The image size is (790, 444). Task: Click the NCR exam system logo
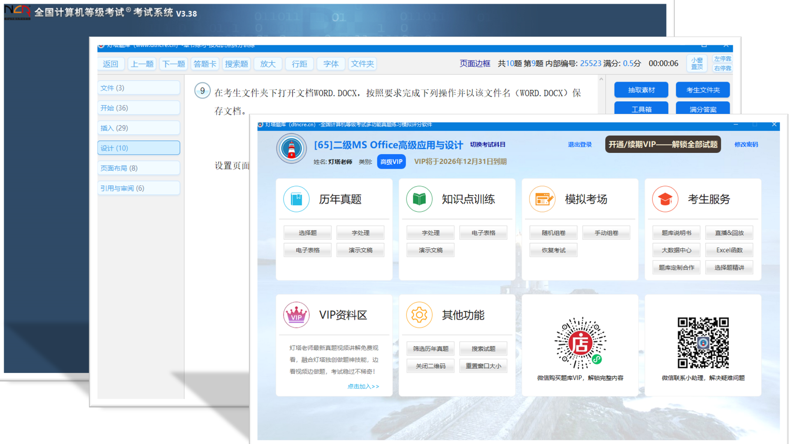click(17, 12)
